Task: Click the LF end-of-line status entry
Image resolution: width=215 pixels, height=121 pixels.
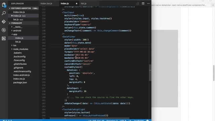Action: [130, 120]
